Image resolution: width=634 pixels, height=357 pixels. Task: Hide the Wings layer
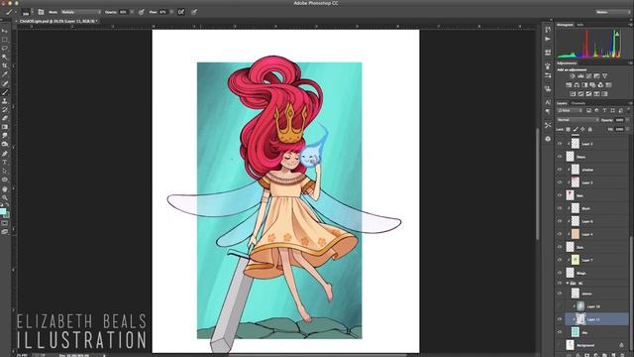click(x=560, y=273)
